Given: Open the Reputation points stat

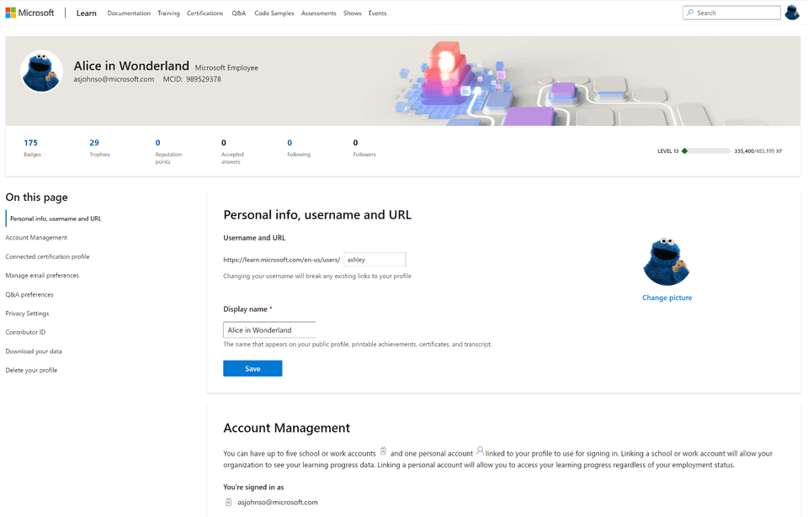Looking at the screenshot, I should point(168,150).
